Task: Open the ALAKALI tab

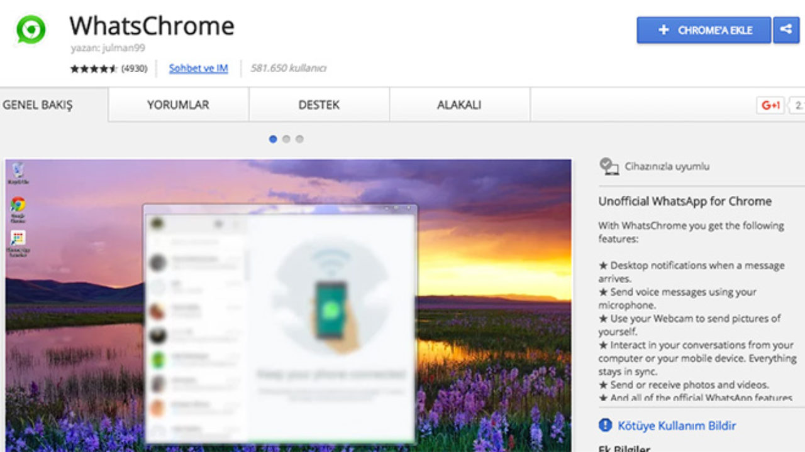Action: pyautogui.click(x=459, y=105)
